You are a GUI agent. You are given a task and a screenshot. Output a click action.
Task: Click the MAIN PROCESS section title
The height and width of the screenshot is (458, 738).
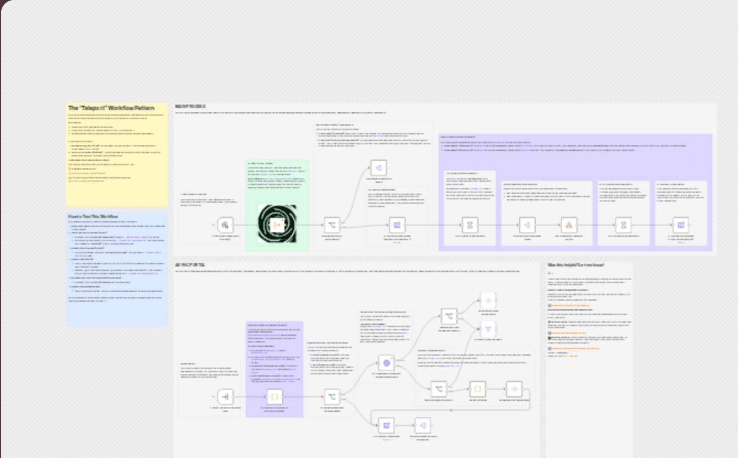coord(190,106)
